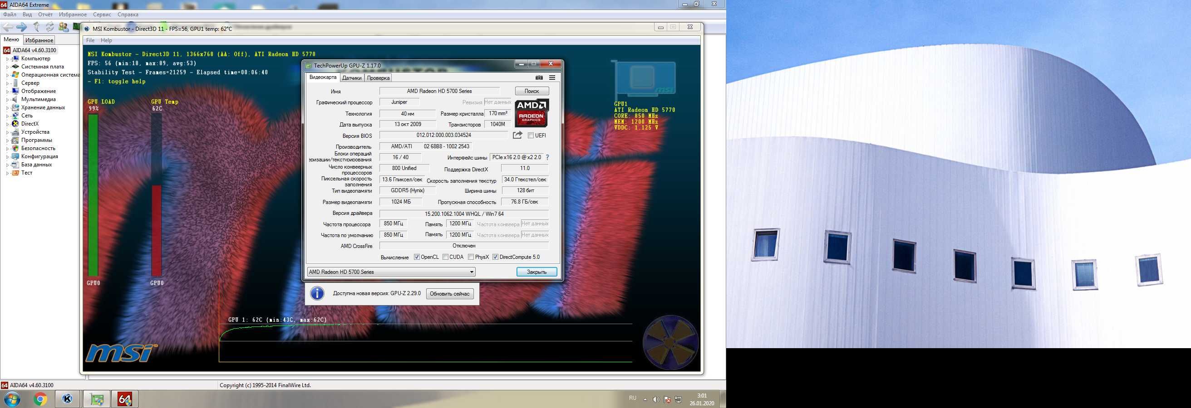The image size is (1191, 408).
Task: Toggle CUDA checkbox
Action: (x=445, y=257)
